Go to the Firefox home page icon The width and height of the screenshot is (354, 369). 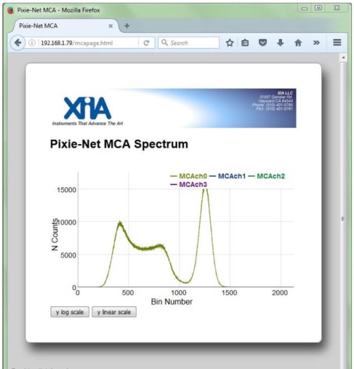tap(298, 43)
